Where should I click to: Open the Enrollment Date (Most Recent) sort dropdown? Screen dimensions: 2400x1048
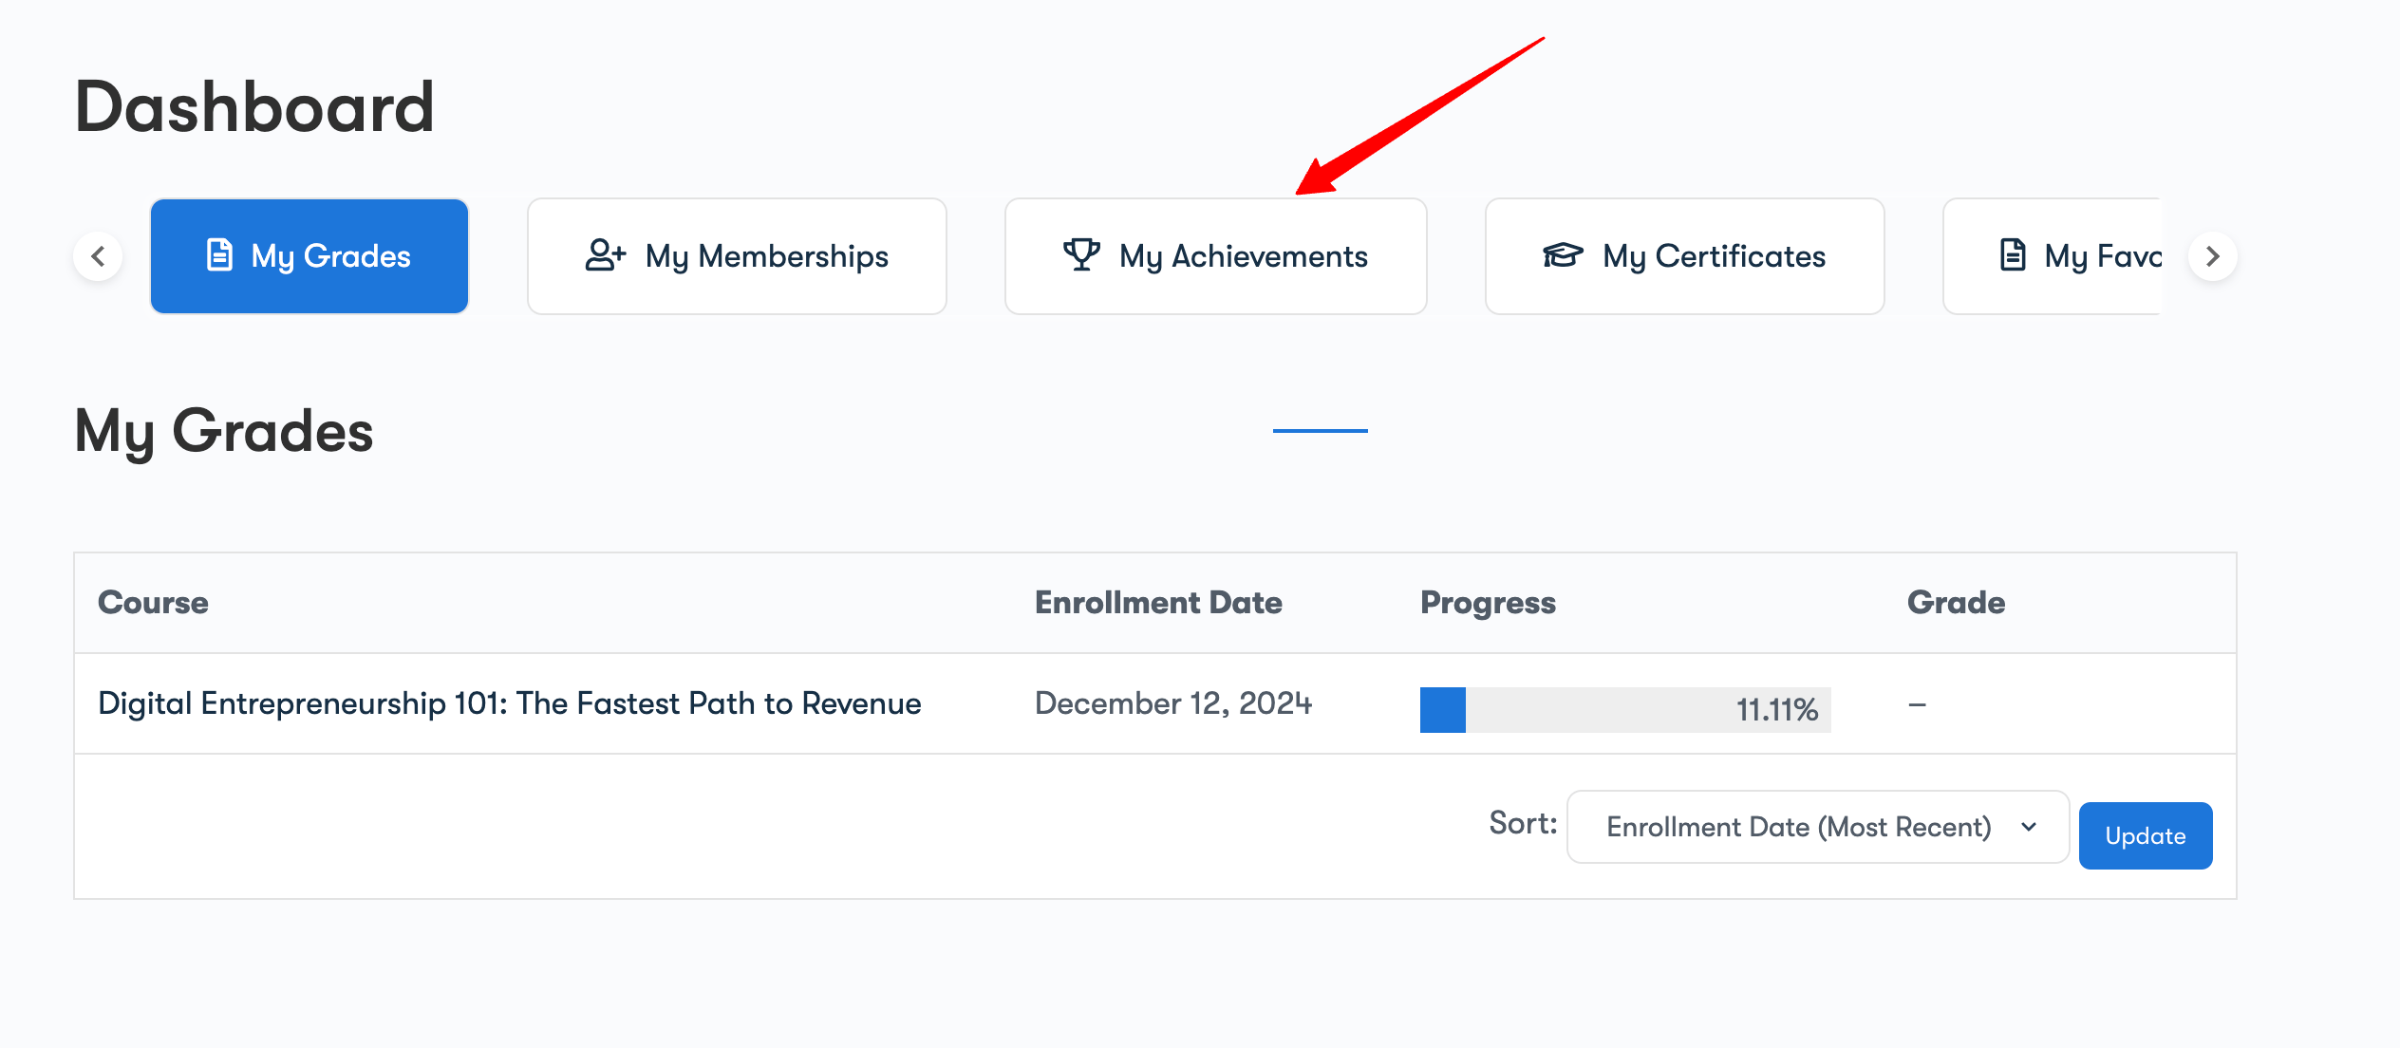1816,827
